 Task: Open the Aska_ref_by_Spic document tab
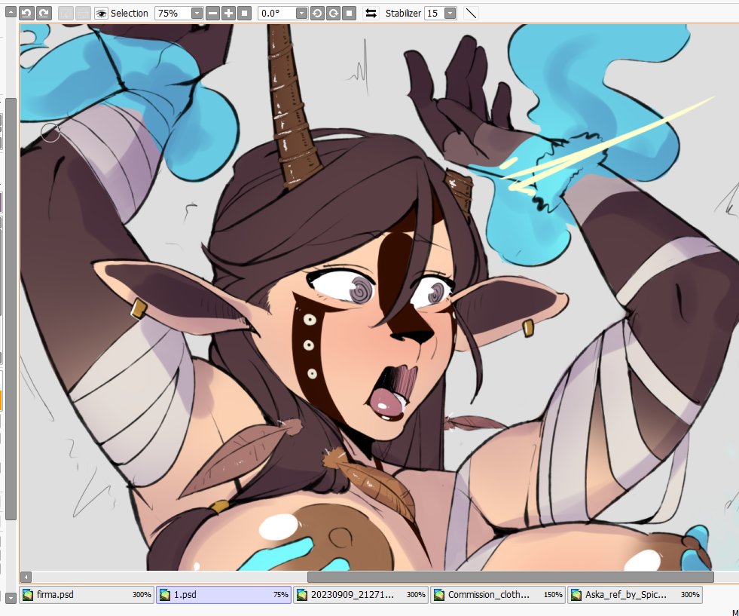[634, 595]
